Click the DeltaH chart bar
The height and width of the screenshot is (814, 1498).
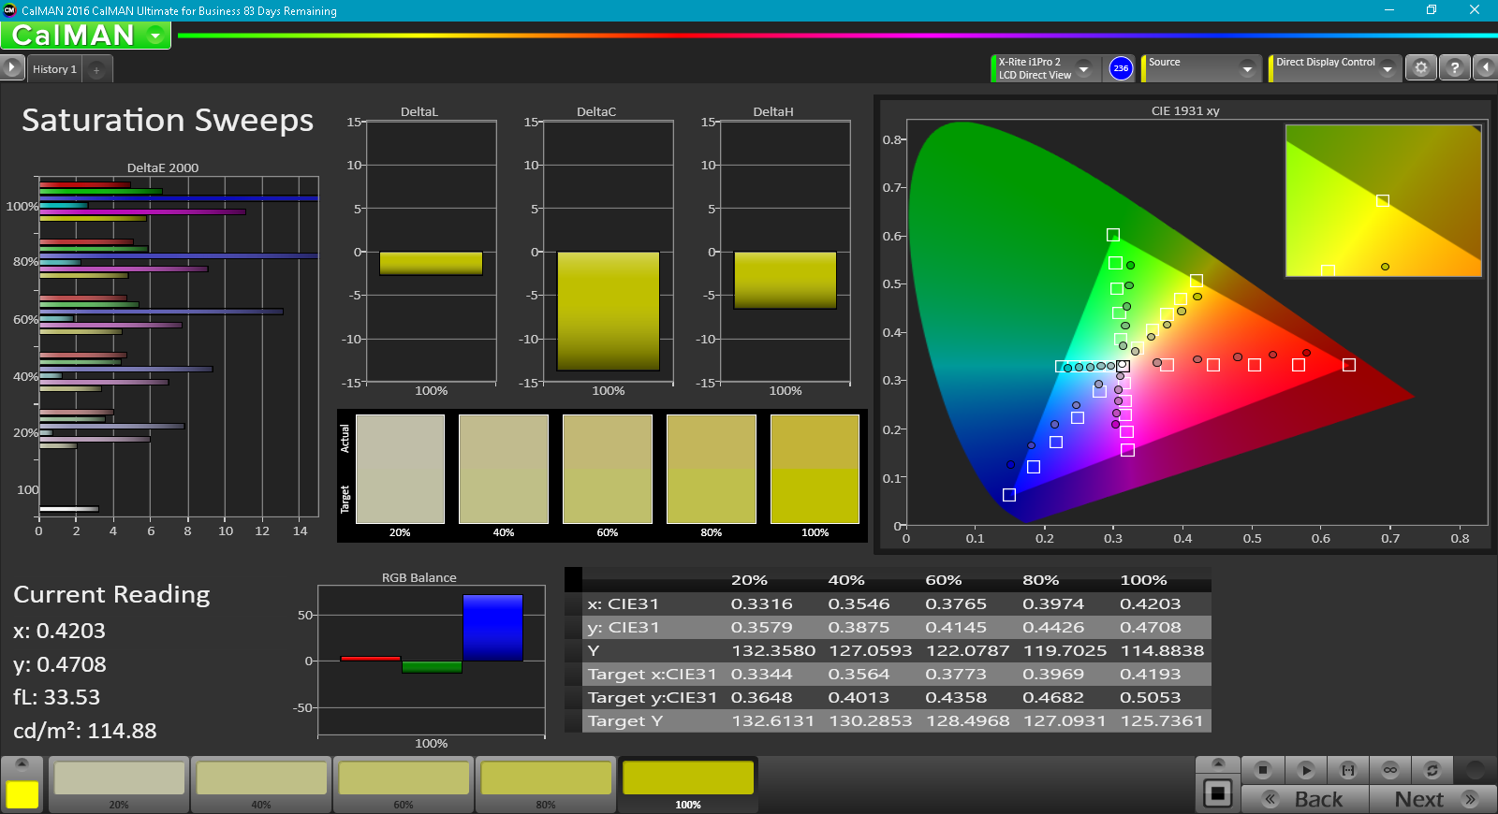(x=785, y=280)
